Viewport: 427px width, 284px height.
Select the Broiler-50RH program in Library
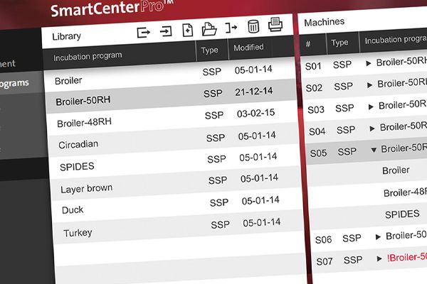coord(83,101)
